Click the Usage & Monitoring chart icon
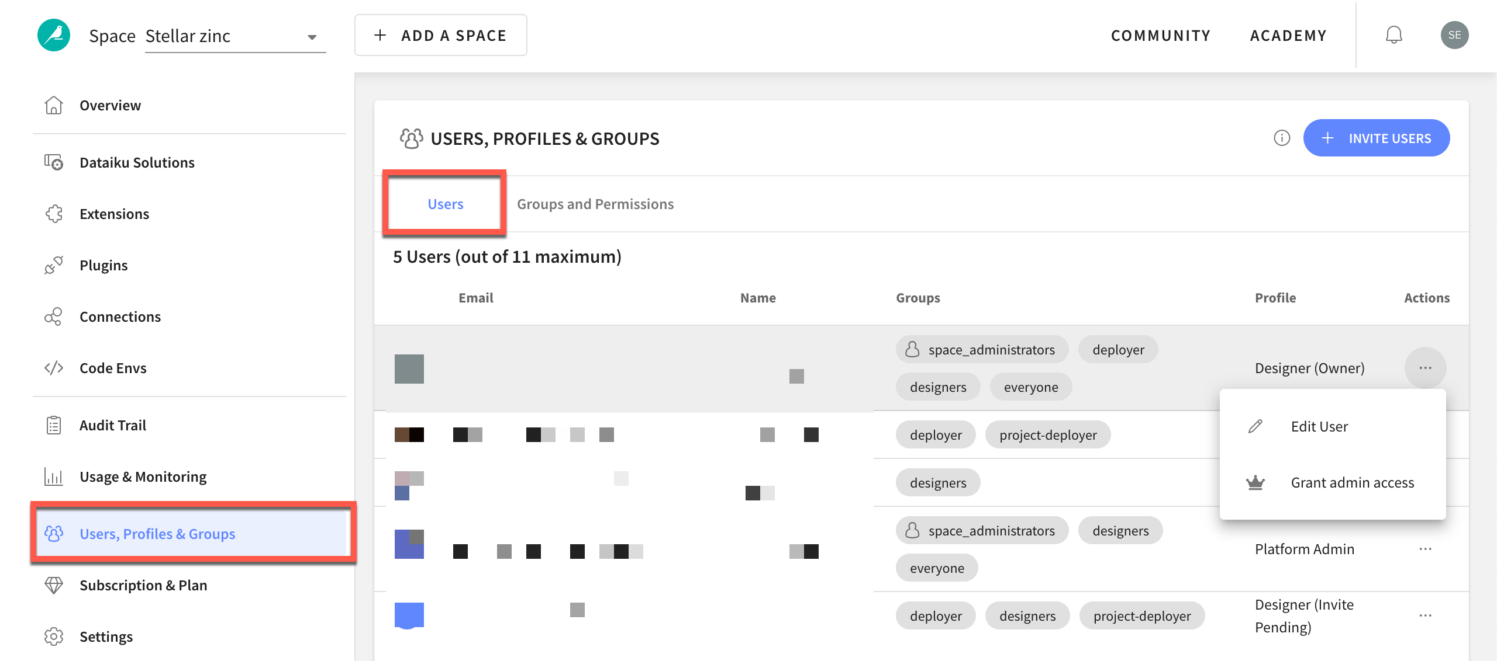This screenshot has width=1497, height=661. tap(54, 476)
